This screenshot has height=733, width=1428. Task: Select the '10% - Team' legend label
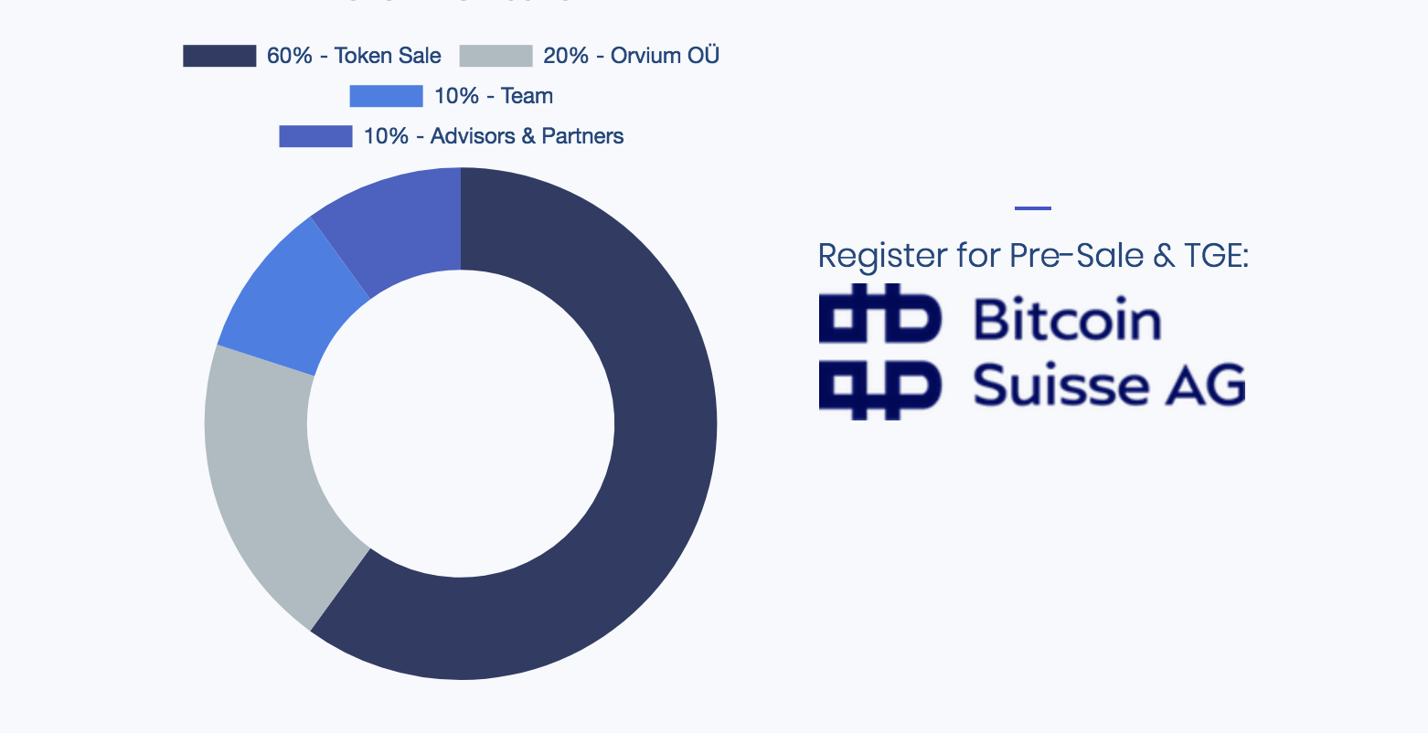pyautogui.click(x=494, y=96)
